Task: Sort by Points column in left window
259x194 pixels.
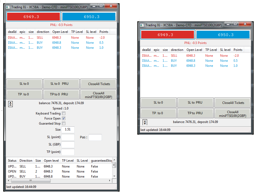Action: (104, 32)
